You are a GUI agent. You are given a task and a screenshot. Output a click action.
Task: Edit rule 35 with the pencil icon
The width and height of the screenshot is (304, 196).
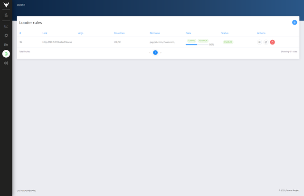click(x=266, y=42)
